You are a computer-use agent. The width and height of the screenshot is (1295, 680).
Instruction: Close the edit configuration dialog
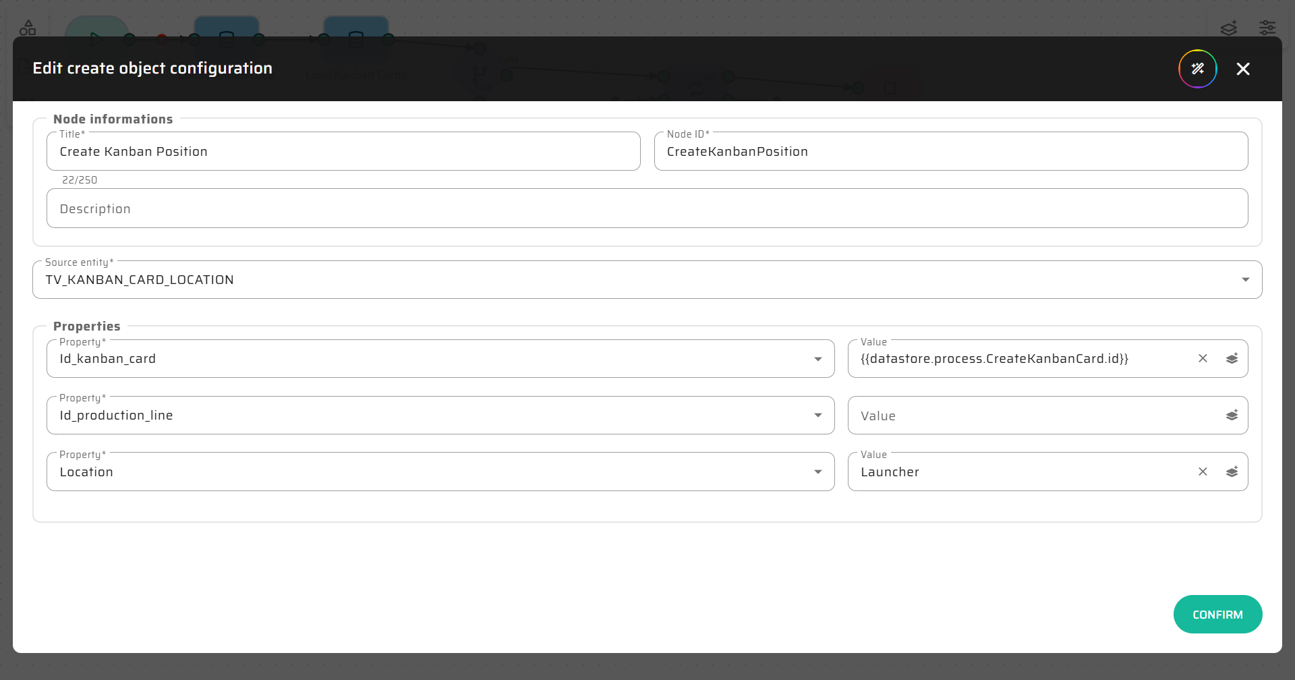pyautogui.click(x=1242, y=69)
